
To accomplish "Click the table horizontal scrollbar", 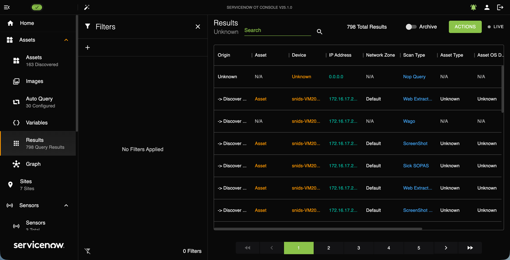I will 318,229.
